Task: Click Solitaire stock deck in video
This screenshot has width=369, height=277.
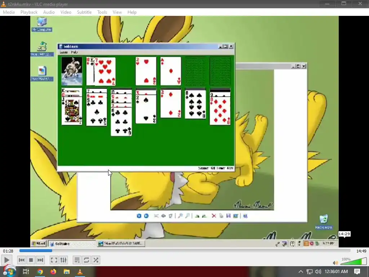Action: click(72, 71)
